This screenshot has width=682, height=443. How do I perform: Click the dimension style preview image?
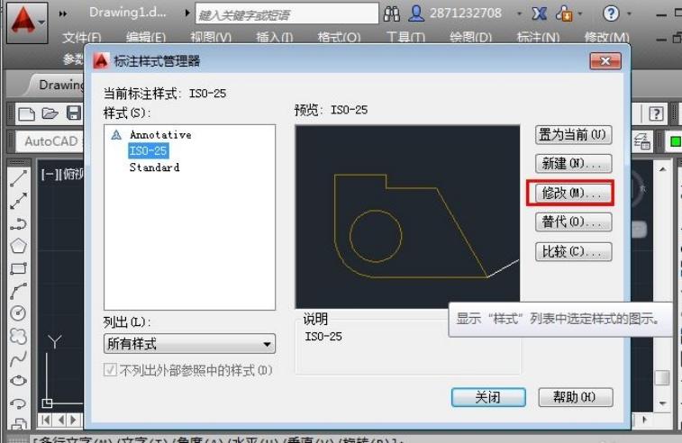(x=407, y=216)
